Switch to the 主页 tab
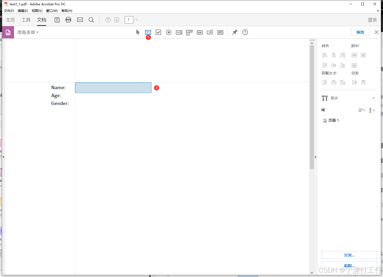The width and height of the screenshot is (383, 277). [x=10, y=20]
